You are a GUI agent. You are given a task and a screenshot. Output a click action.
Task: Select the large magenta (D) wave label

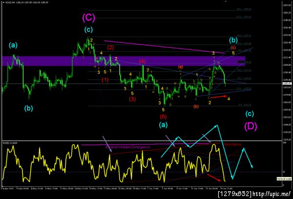pyautogui.click(x=251, y=127)
